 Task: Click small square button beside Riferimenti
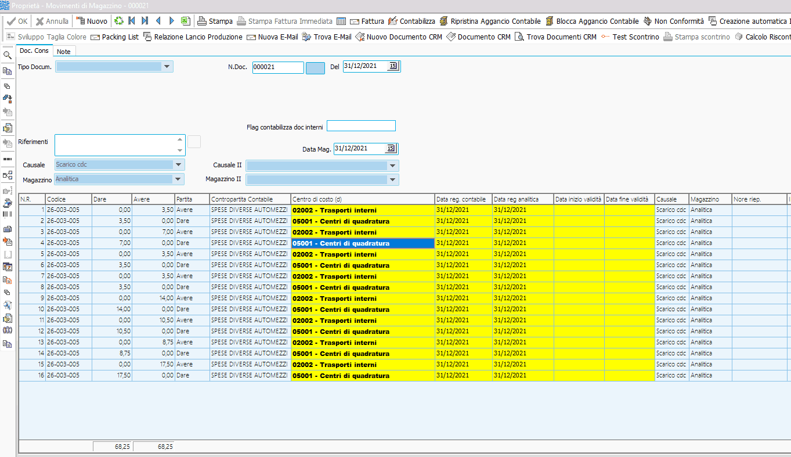[x=194, y=141]
